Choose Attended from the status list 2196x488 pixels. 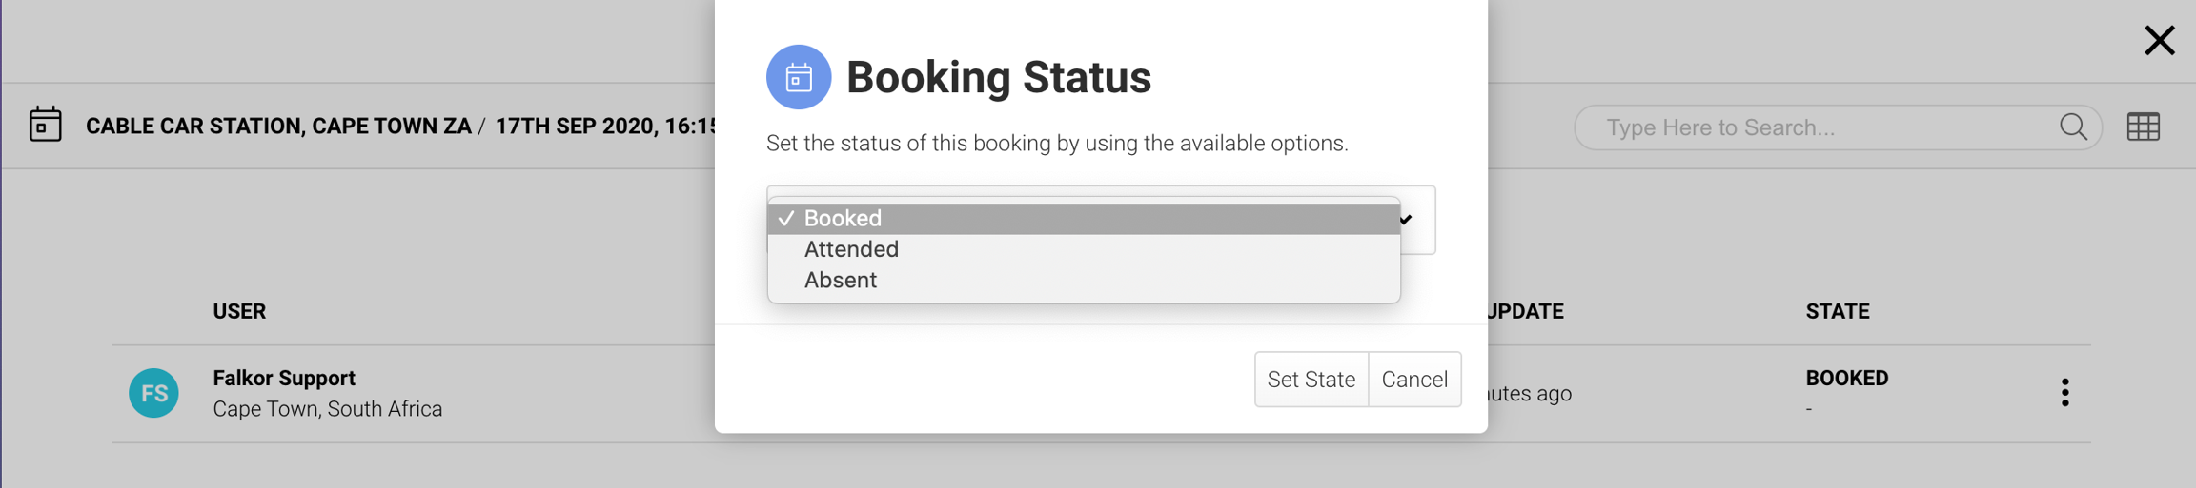(x=851, y=249)
